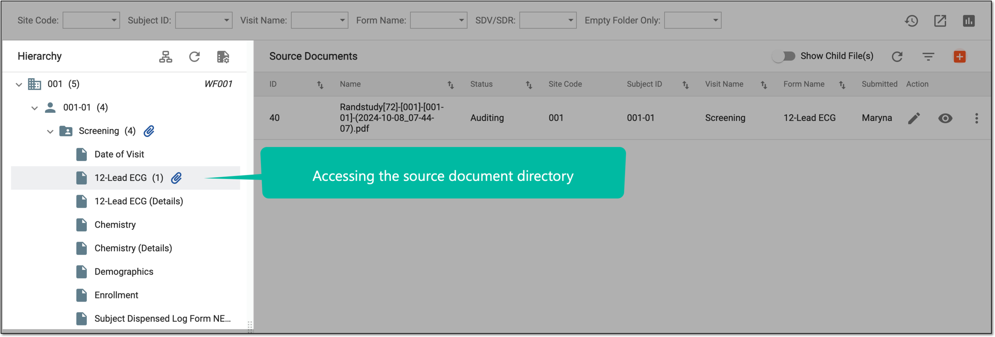995x337 pixels.
Task: Select the Screening (4) visit folder
Action: click(x=107, y=131)
